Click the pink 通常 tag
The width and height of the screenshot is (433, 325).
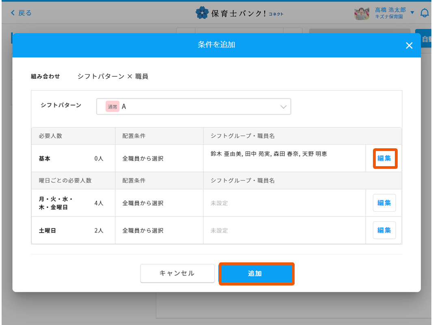click(x=112, y=106)
